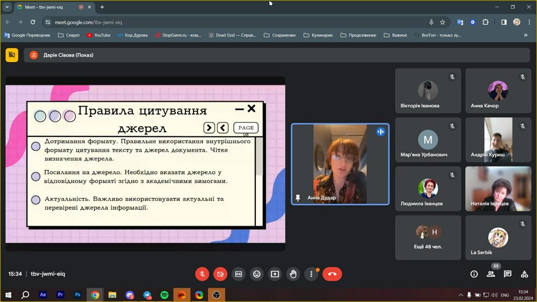Viewport: 537px width, 302px height.
Task: Toggle closed captions button
Action: coord(239,274)
